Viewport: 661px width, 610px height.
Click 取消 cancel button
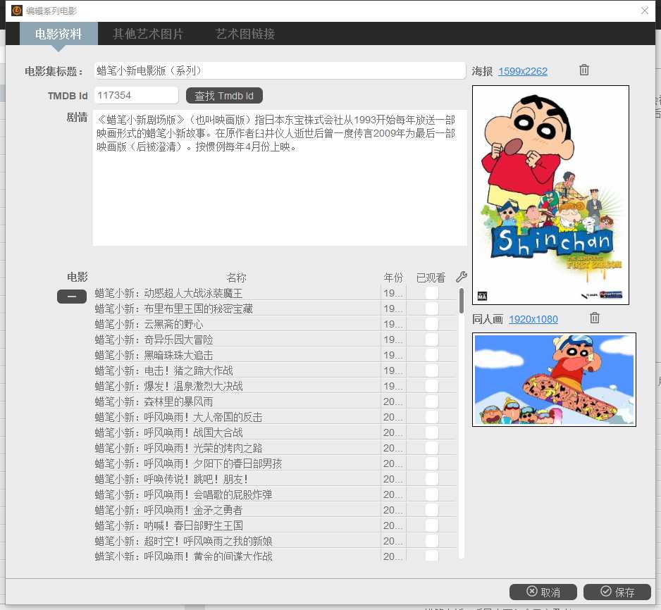[x=543, y=592]
